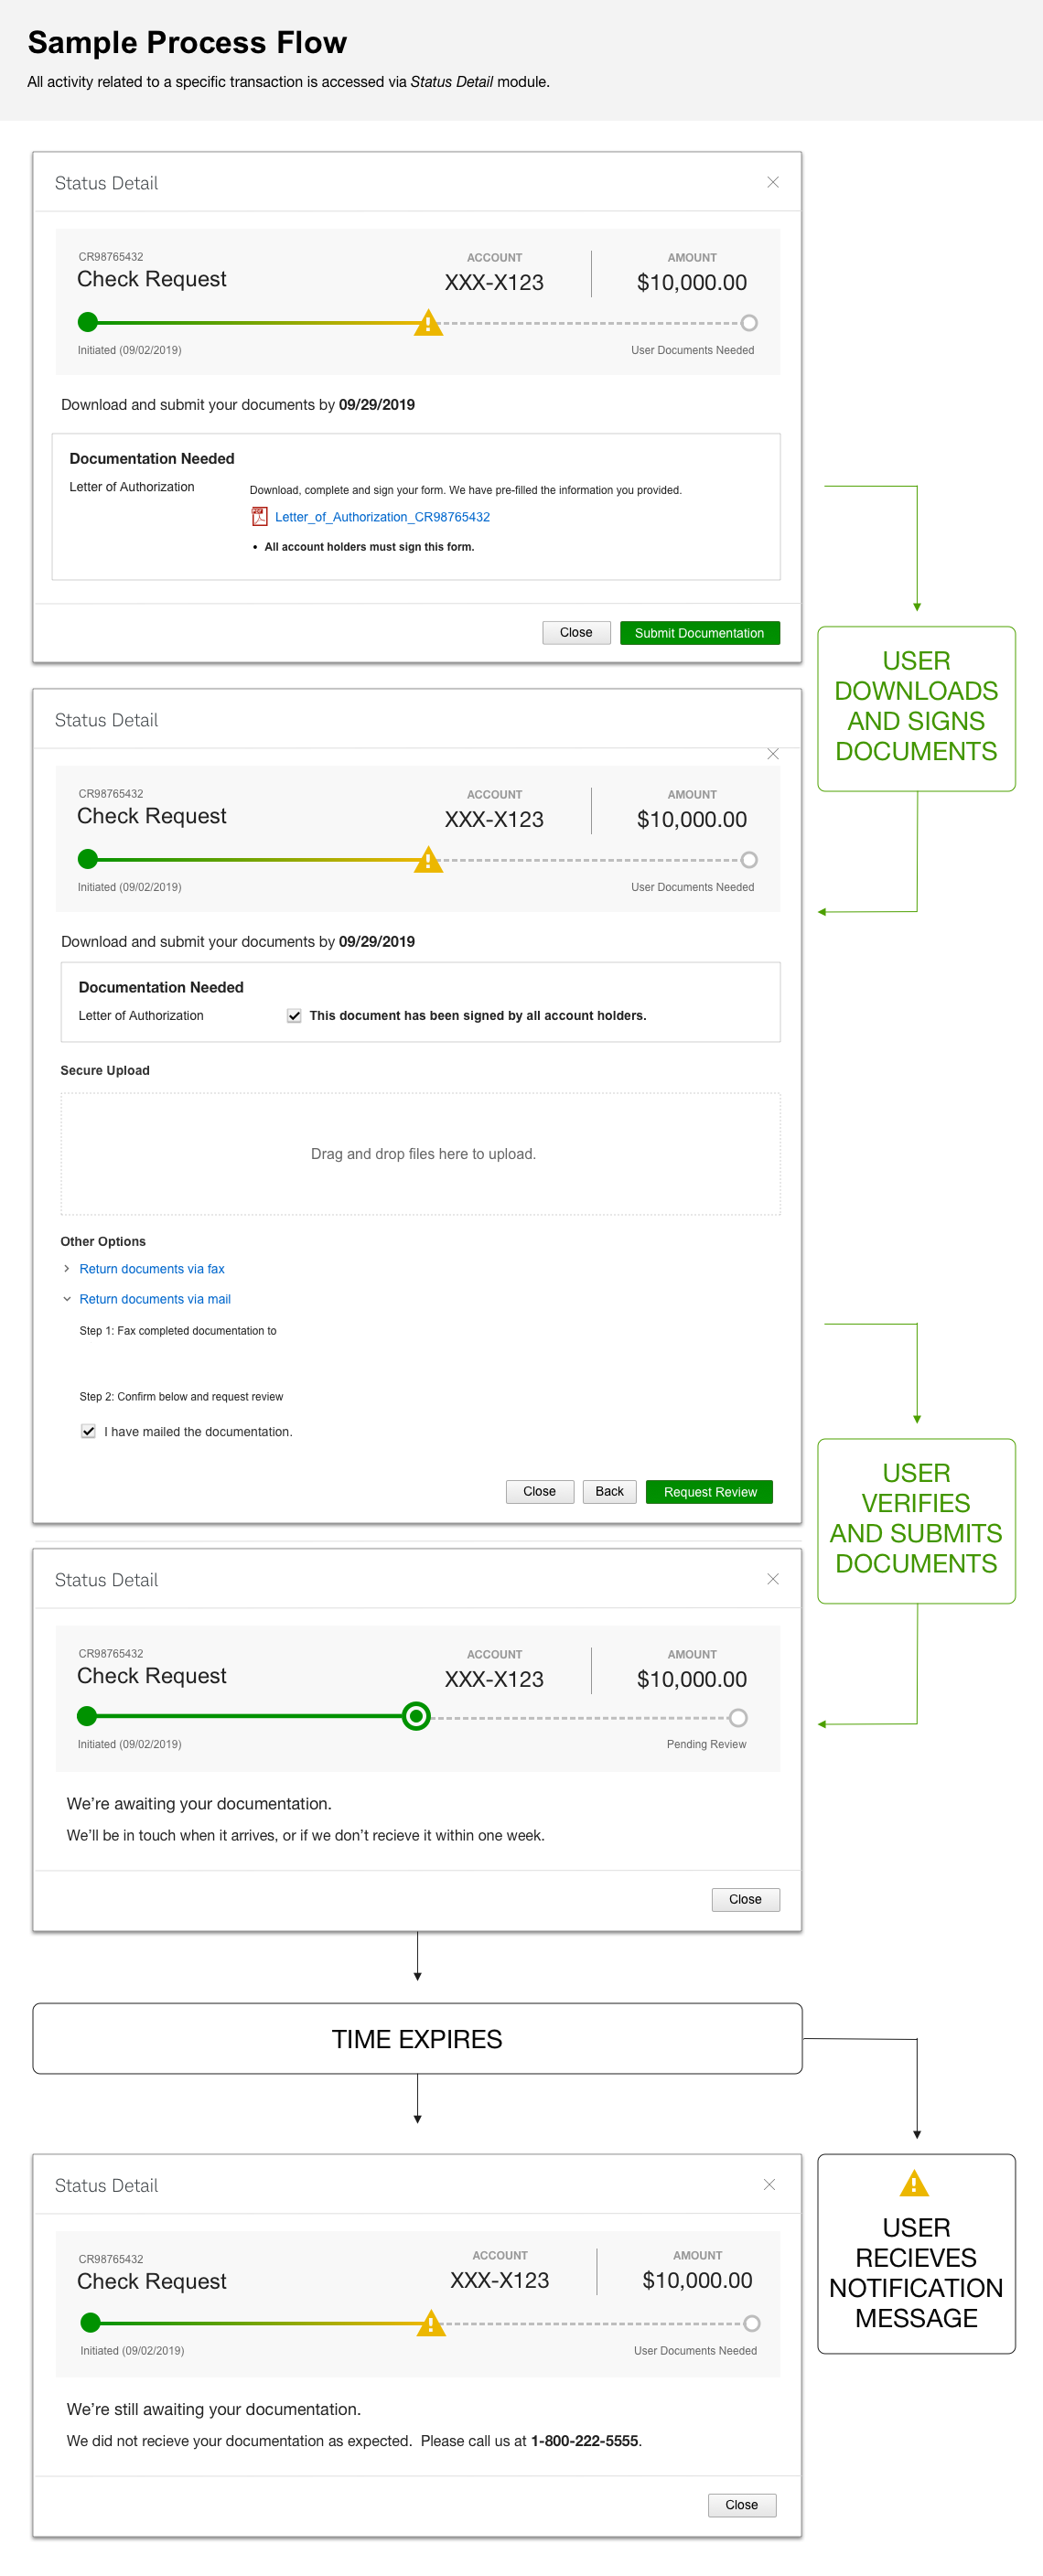The height and width of the screenshot is (2576, 1043).
Task: Click the empty end circle of first progress bar
Action: (x=749, y=323)
